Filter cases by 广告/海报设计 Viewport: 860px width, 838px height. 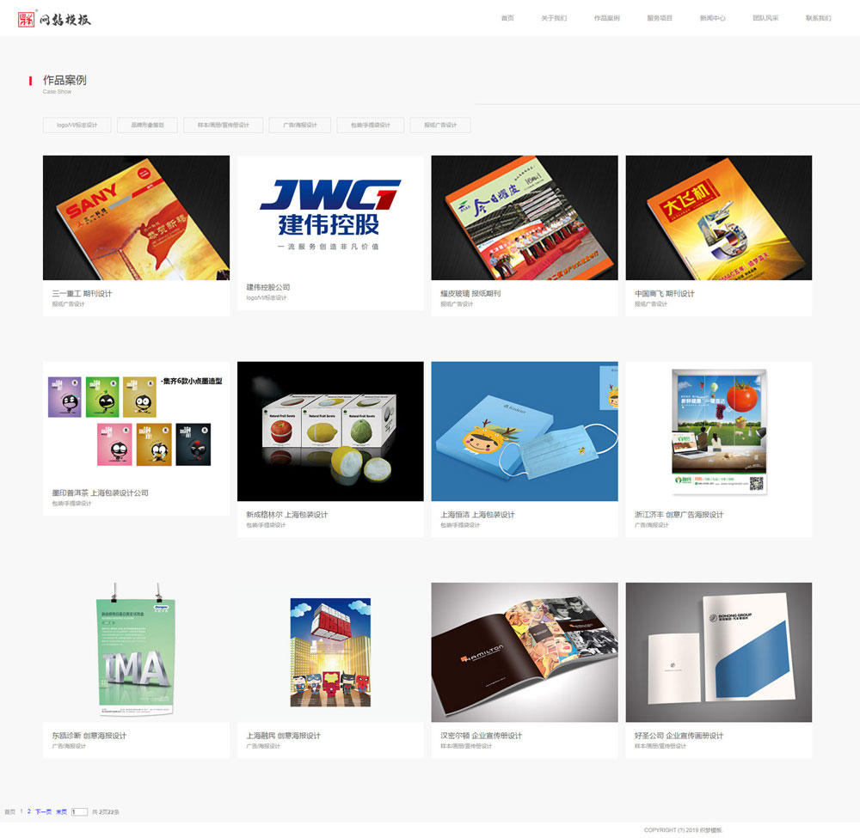point(300,125)
